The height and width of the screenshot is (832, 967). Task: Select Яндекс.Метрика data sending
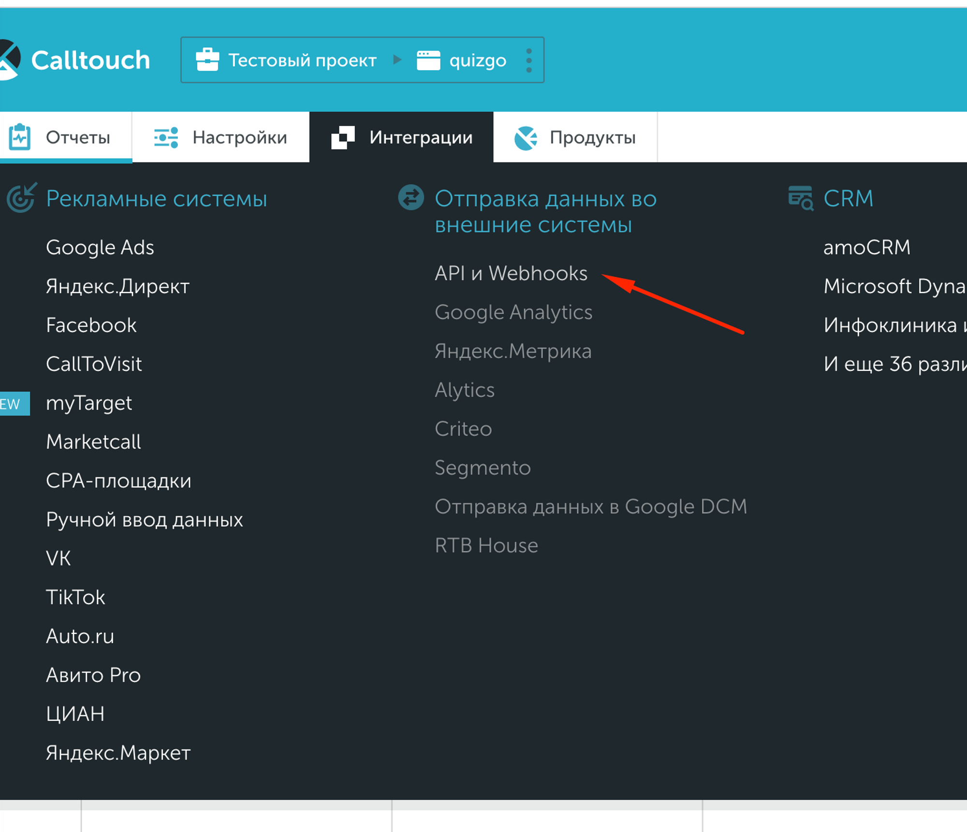click(x=513, y=351)
